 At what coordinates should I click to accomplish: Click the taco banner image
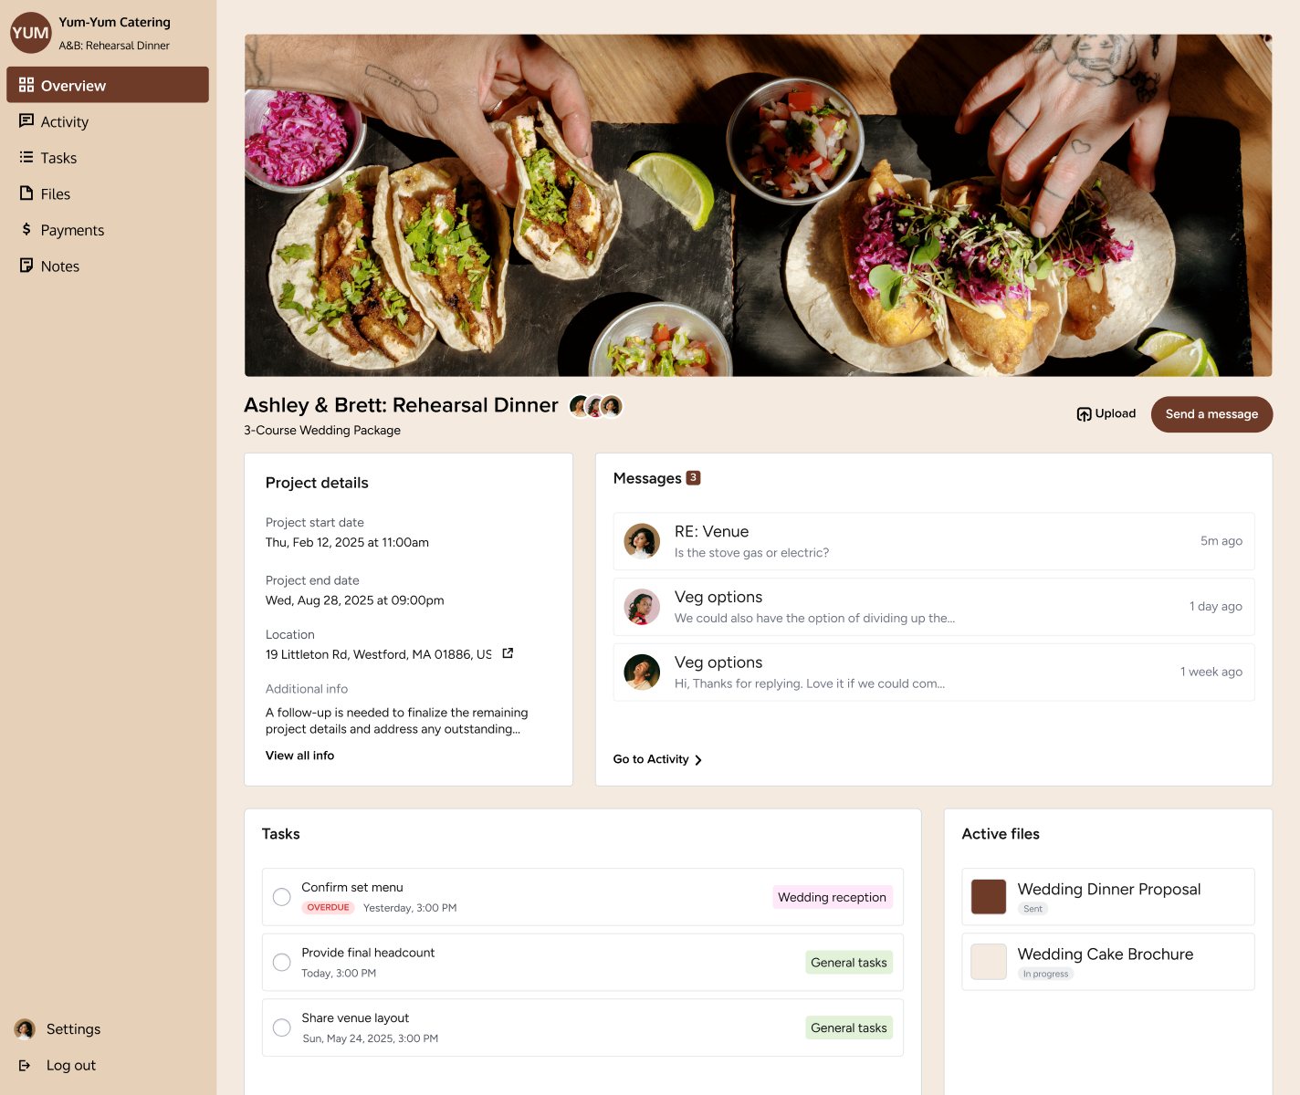tap(758, 205)
